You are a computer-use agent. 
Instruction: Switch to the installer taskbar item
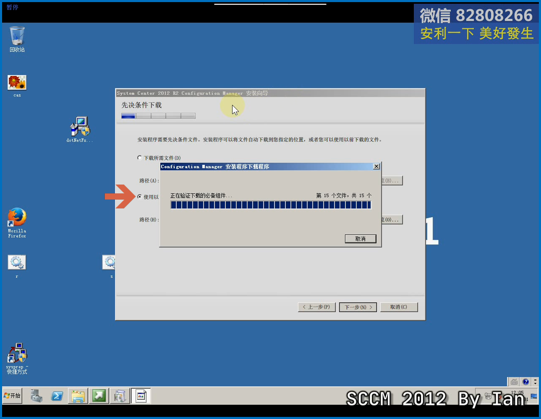coord(120,396)
